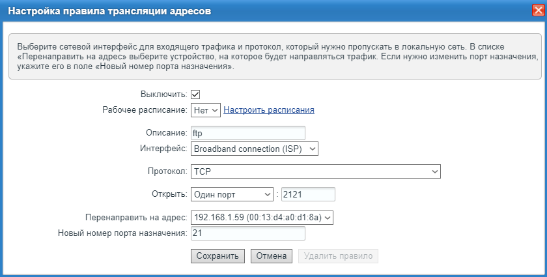This screenshot has width=547, height=277.
Task: Toggle the "Выключить" checkbox
Action: pyautogui.click(x=195, y=95)
